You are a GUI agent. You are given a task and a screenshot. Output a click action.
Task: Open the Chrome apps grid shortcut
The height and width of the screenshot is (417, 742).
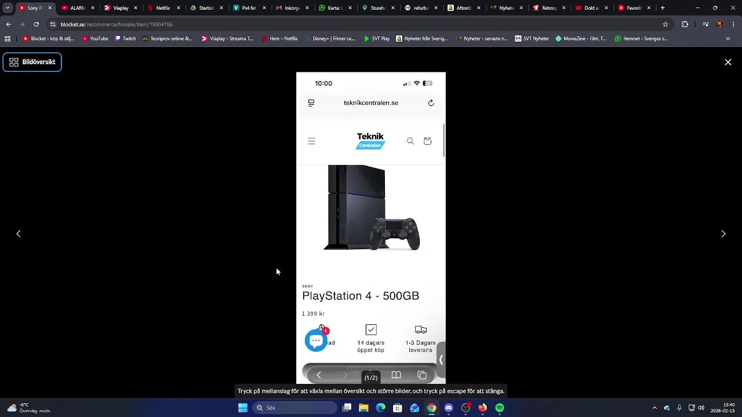coord(8,39)
